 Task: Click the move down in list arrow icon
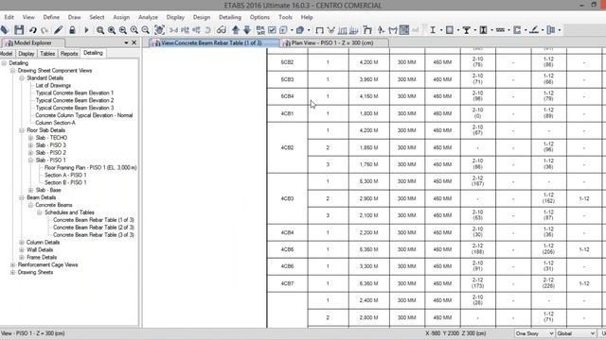point(247,29)
